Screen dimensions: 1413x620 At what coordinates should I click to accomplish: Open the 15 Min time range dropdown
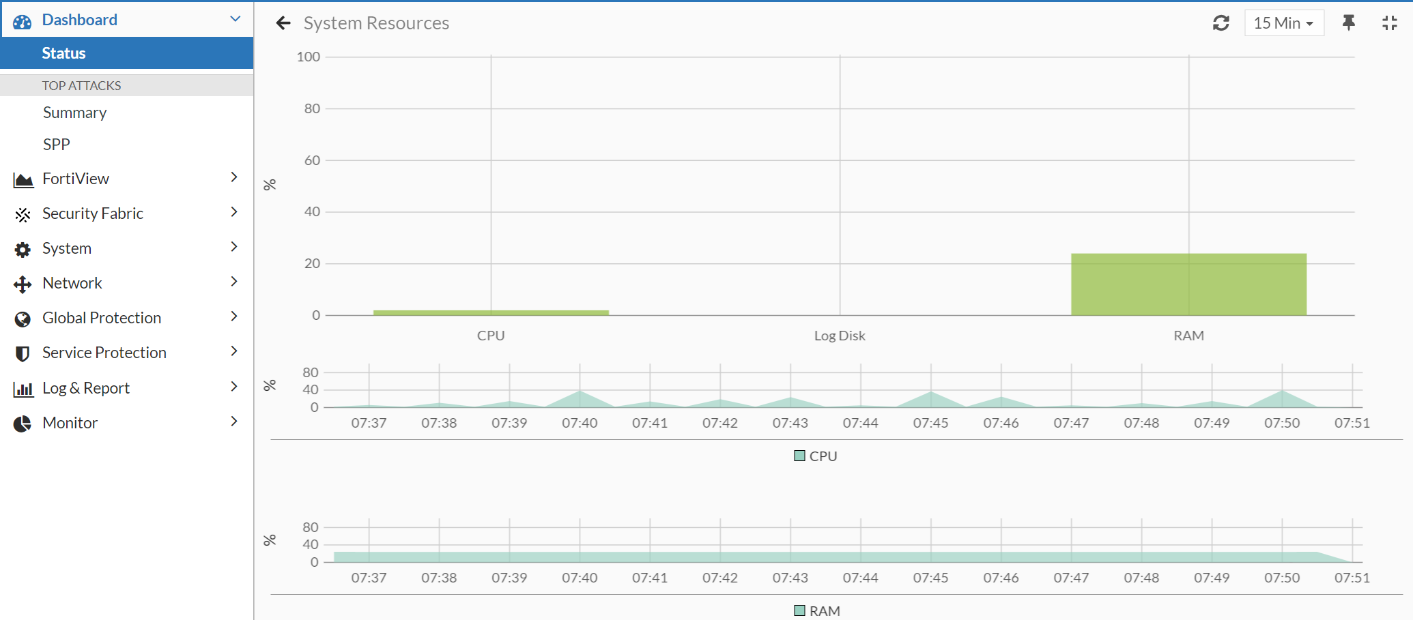click(1284, 23)
